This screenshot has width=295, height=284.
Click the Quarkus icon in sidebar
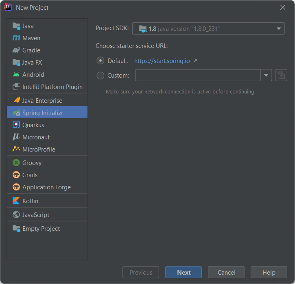pyautogui.click(x=16, y=125)
